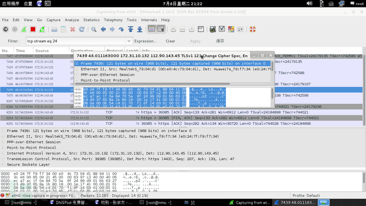Viewport: 366px width, 206px height.
Task: Open expert info red circle in status bar
Action: click(3, 195)
